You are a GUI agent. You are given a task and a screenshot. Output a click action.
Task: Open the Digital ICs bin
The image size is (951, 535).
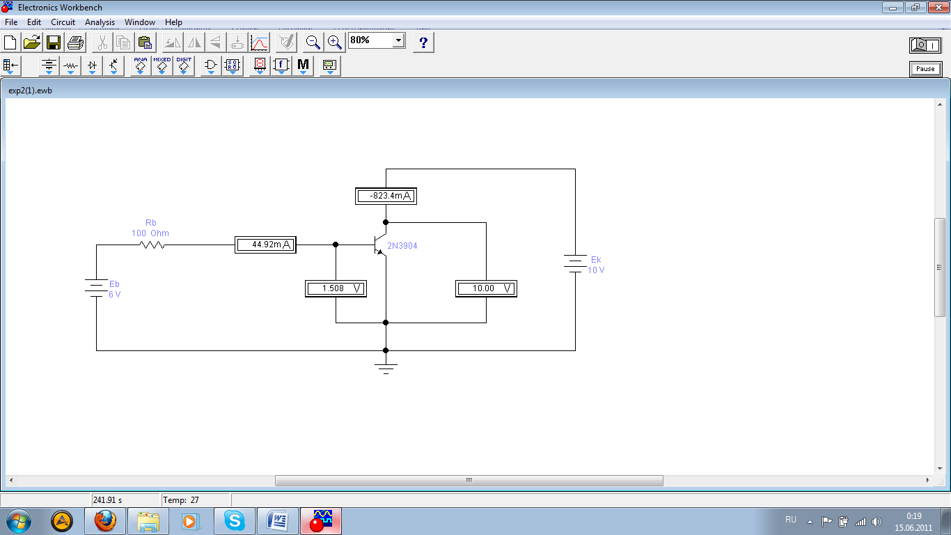[x=184, y=67]
